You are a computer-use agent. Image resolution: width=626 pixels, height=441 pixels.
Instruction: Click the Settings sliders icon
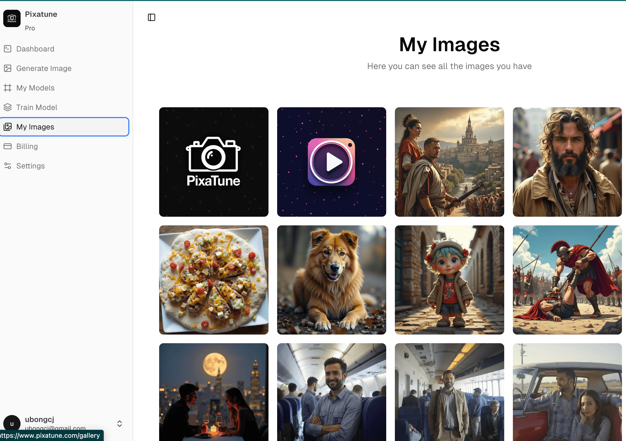(x=8, y=166)
